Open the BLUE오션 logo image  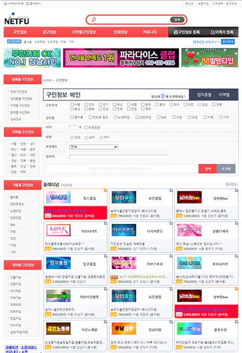[x=189, y=329]
